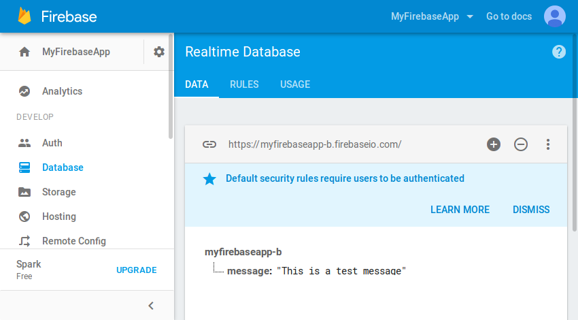Image resolution: width=578 pixels, height=320 pixels.
Task: Click the home icon beside MyFirebaseApp
Action: (24, 52)
